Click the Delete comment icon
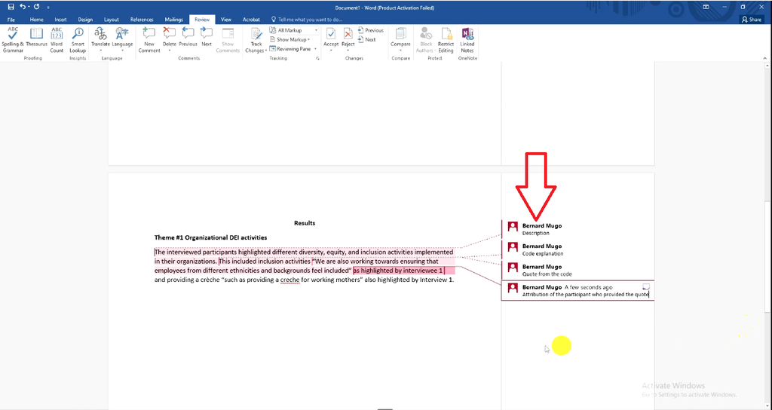This screenshot has height=410, width=772. (170, 34)
